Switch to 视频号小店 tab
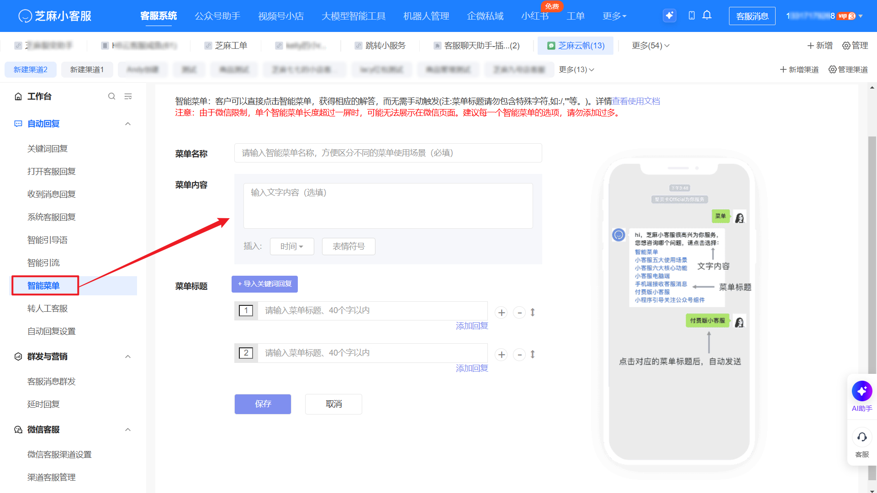877x493 pixels. (x=281, y=16)
